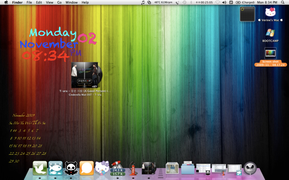Click day 30 in calendar widget
The image size is (289, 180).
[17, 161]
